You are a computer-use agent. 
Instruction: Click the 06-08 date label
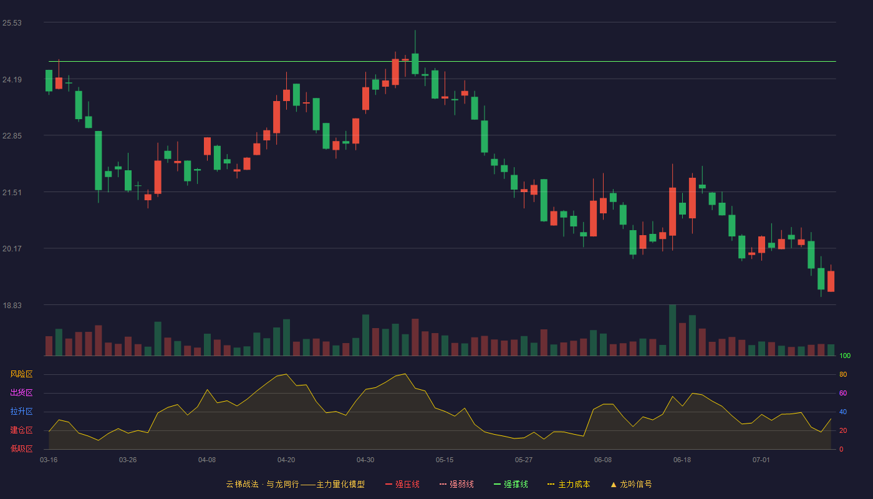603,460
